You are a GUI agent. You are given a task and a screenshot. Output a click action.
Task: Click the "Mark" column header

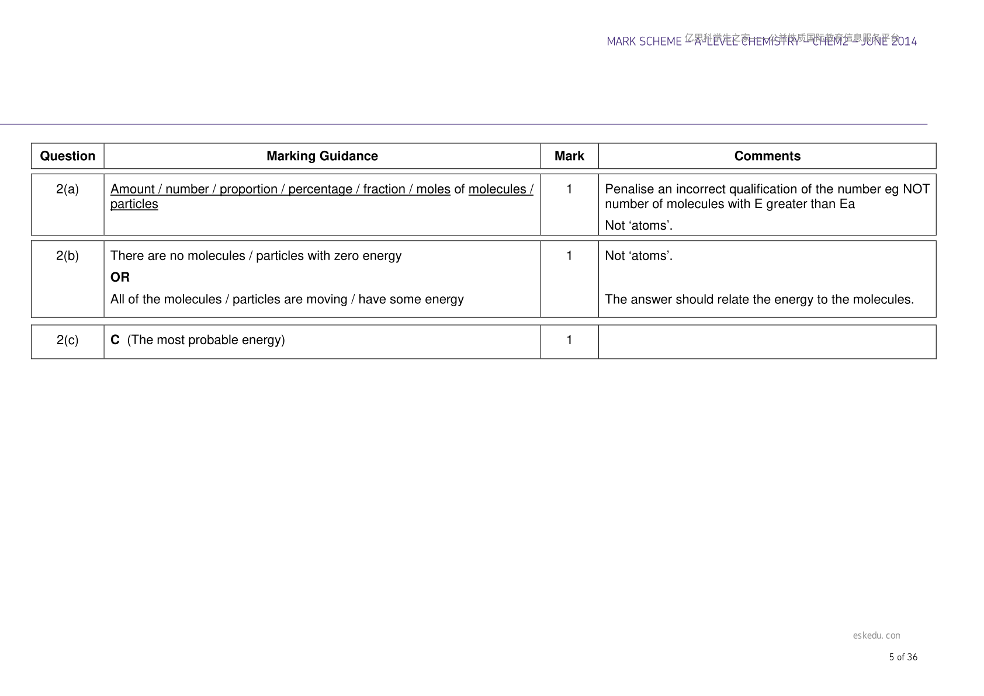(x=569, y=156)
